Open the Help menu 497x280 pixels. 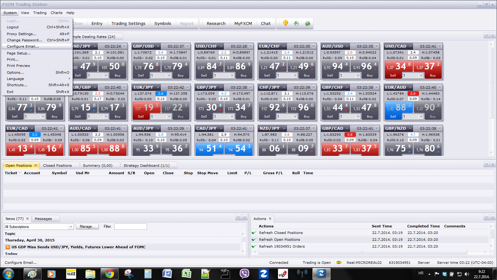(70, 13)
